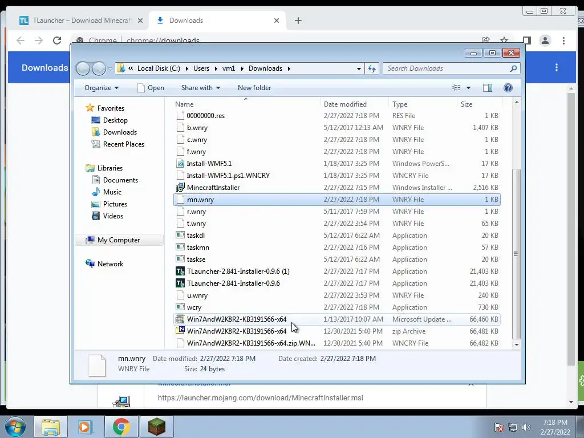Image resolution: width=584 pixels, height=438 pixels.
Task: Open the Organize menu
Action: pyautogui.click(x=102, y=88)
